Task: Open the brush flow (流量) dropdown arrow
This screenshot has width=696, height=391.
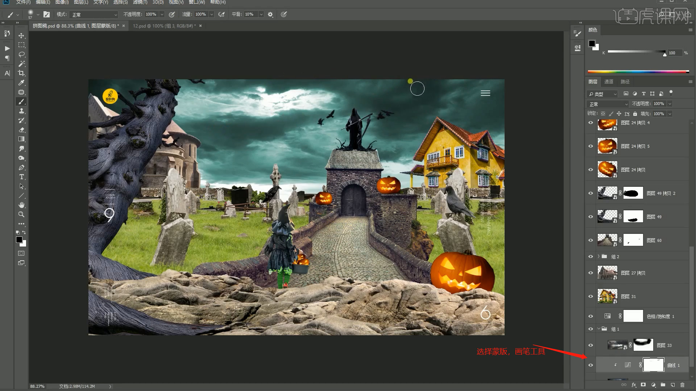Action: pyautogui.click(x=212, y=14)
